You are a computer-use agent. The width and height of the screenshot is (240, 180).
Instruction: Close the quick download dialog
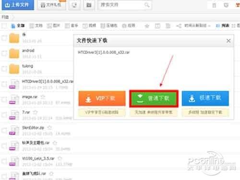228,41
